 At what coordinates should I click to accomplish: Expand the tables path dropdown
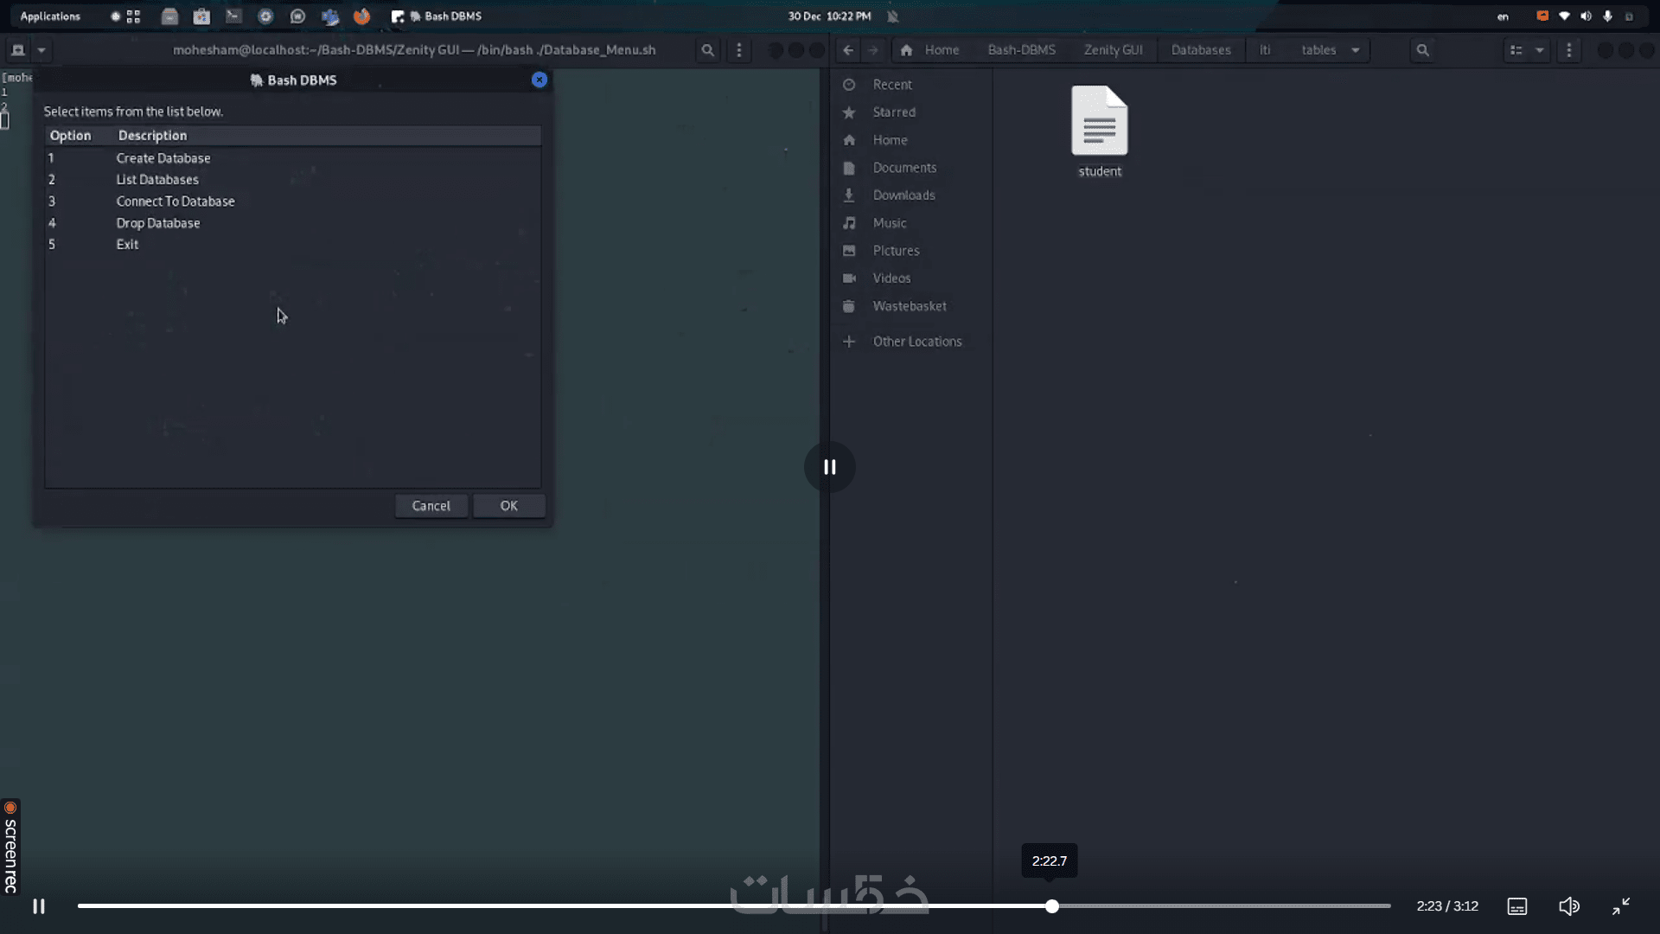click(1356, 50)
